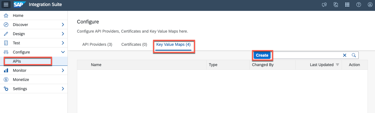Toggle the hamburger navigation menu
Viewport: 375px width, 113px height.
point(6,5)
